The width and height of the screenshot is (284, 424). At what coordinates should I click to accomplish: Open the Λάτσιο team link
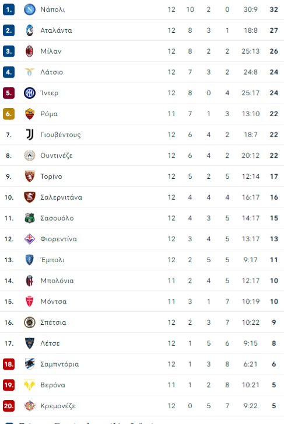point(51,72)
